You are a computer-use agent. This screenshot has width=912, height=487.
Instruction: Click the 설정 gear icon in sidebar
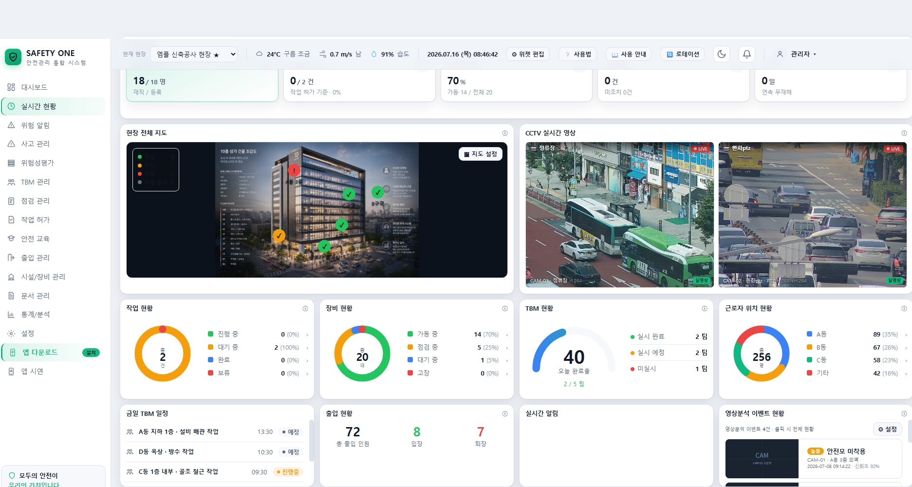click(x=11, y=334)
